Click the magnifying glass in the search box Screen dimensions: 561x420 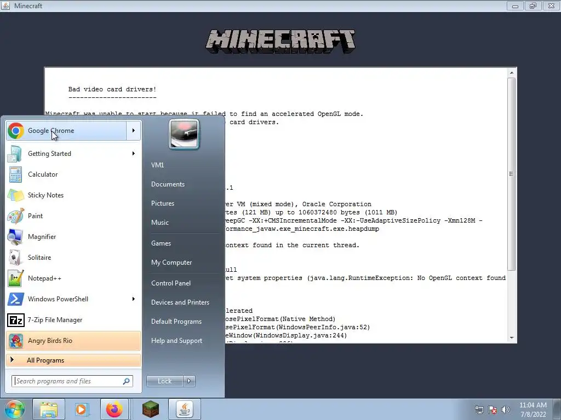click(x=127, y=381)
